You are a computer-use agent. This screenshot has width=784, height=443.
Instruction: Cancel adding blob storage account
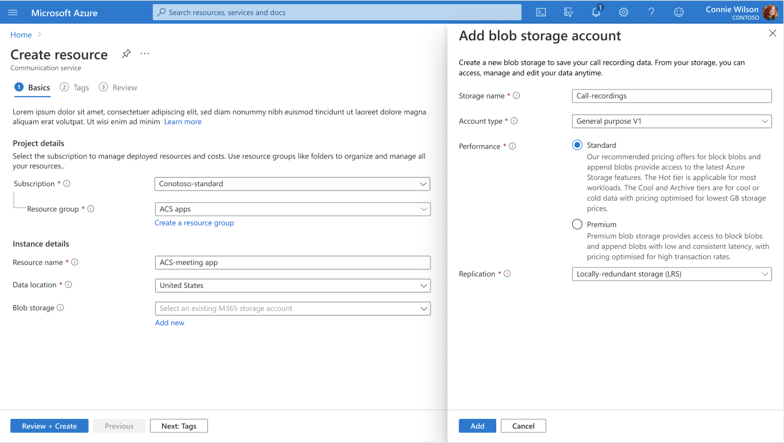(523, 426)
